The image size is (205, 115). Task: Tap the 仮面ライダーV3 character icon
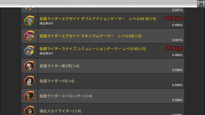pyautogui.click(x=29, y=81)
